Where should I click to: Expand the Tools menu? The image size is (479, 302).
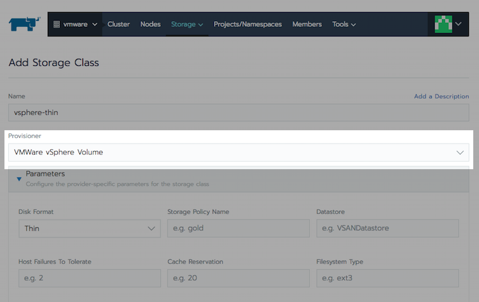point(344,24)
